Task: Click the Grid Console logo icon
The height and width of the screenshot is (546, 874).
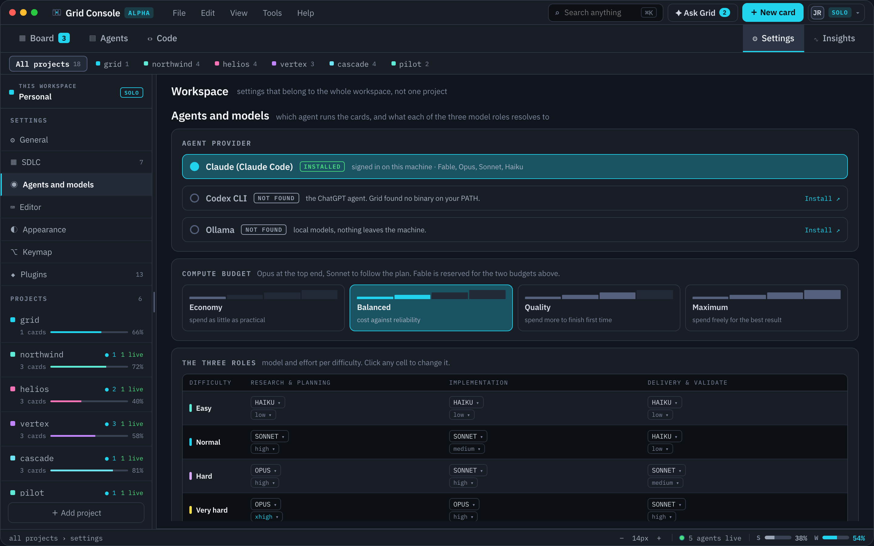Action: click(57, 13)
